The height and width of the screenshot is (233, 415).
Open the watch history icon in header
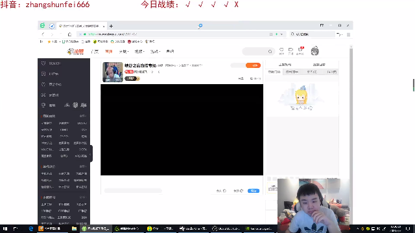click(x=290, y=51)
